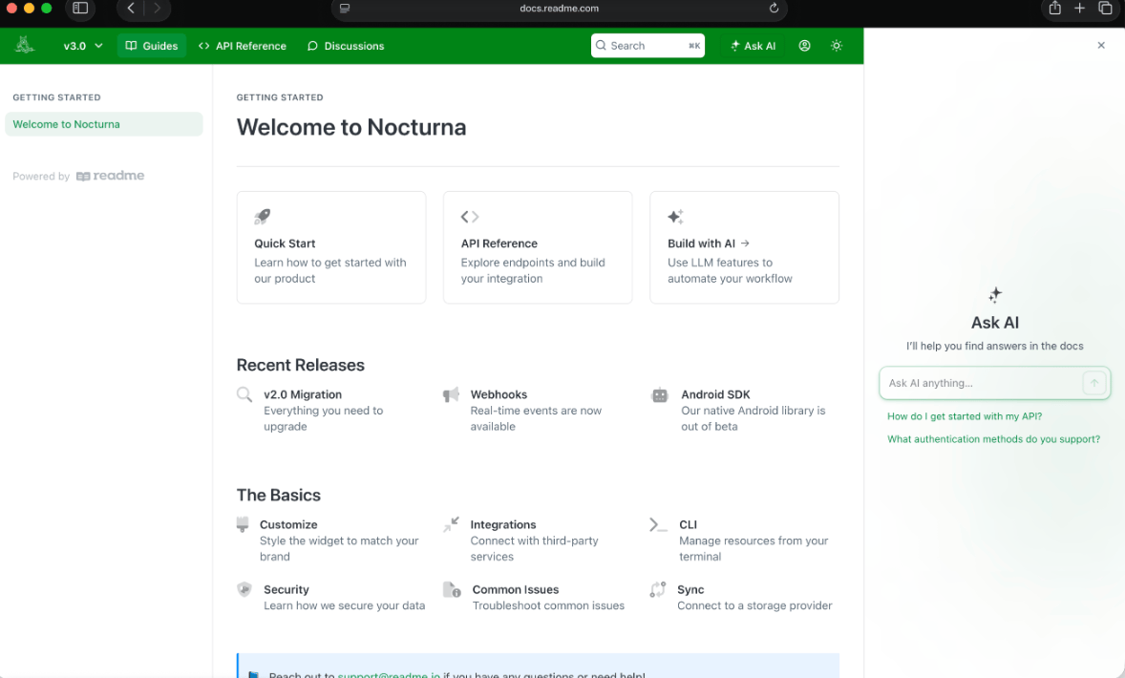Open the Android SDK release
Image resolution: width=1125 pixels, height=678 pixels.
pos(715,394)
